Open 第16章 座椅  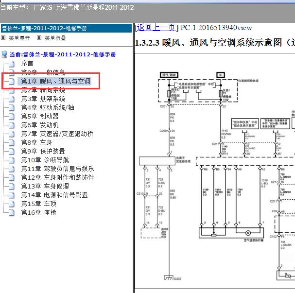click(x=38, y=212)
